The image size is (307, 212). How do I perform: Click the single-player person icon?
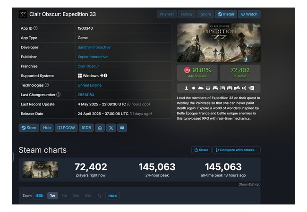tap(187, 88)
